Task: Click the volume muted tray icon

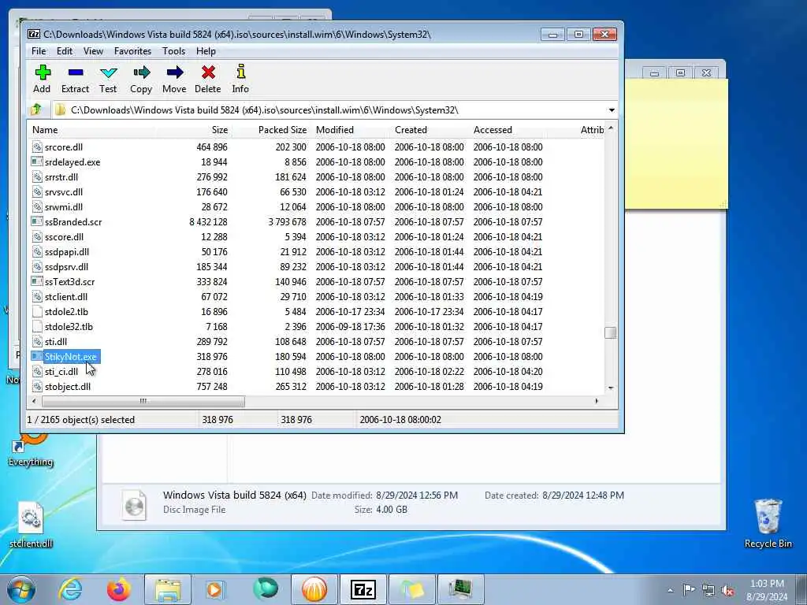Action: pyautogui.click(x=727, y=591)
